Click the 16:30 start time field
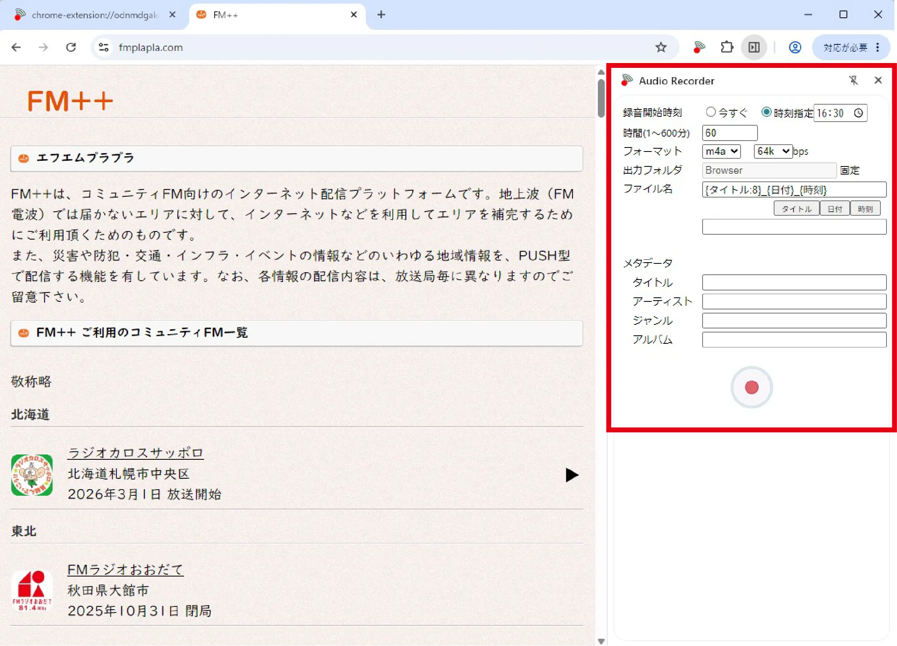This screenshot has width=897, height=646. point(840,113)
